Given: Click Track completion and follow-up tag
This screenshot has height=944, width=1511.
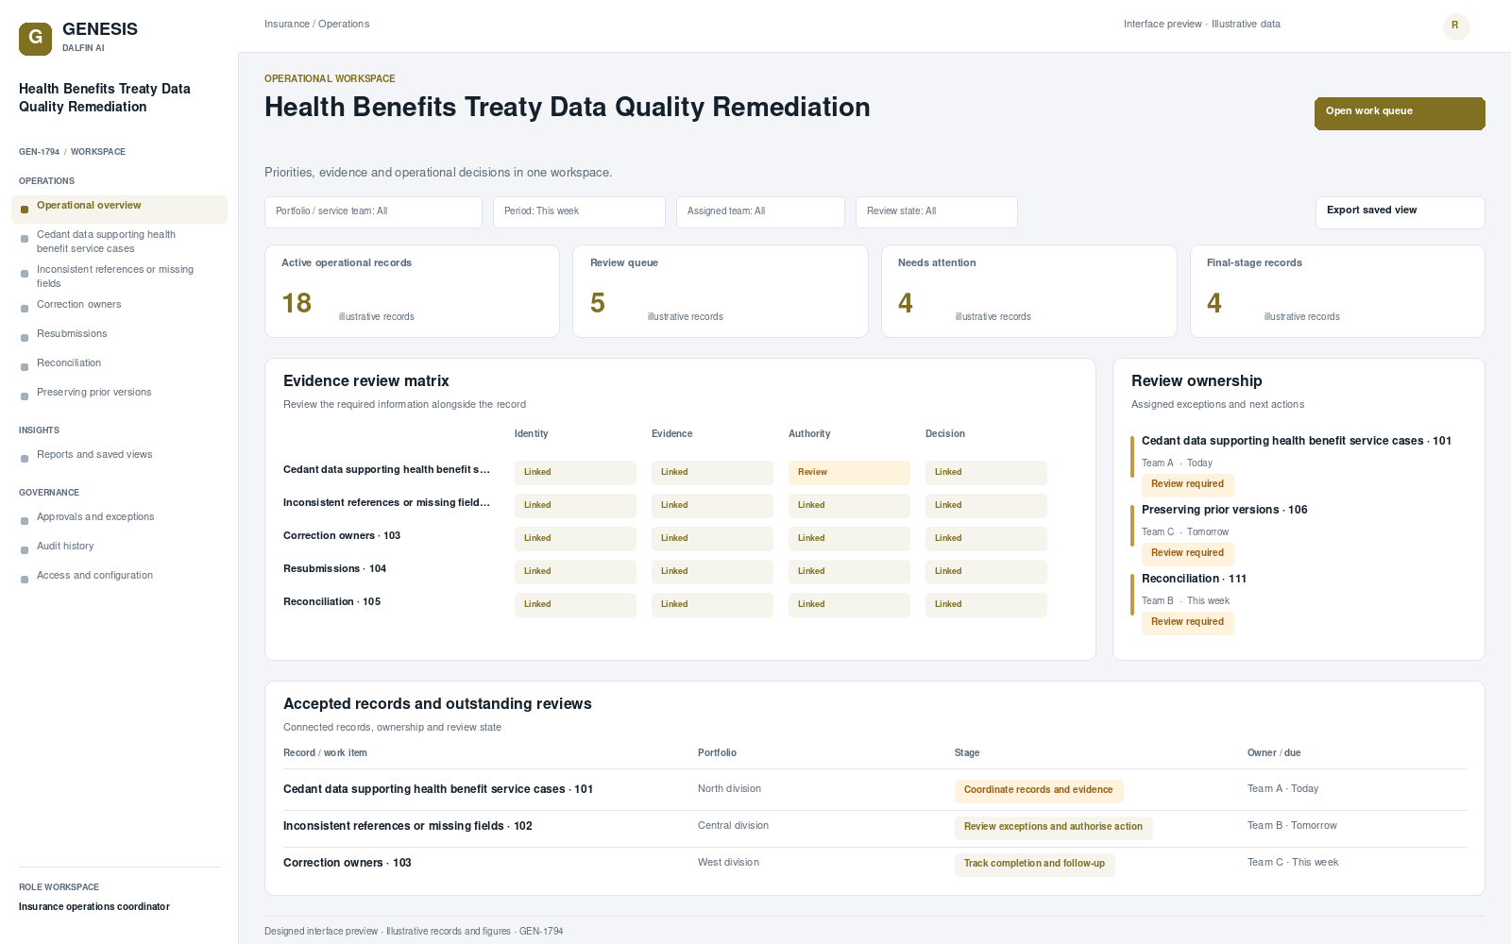Looking at the screenshot, I should 1034,865.
